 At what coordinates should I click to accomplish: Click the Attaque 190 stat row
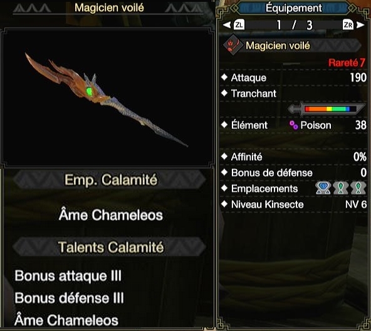(294, 78)
